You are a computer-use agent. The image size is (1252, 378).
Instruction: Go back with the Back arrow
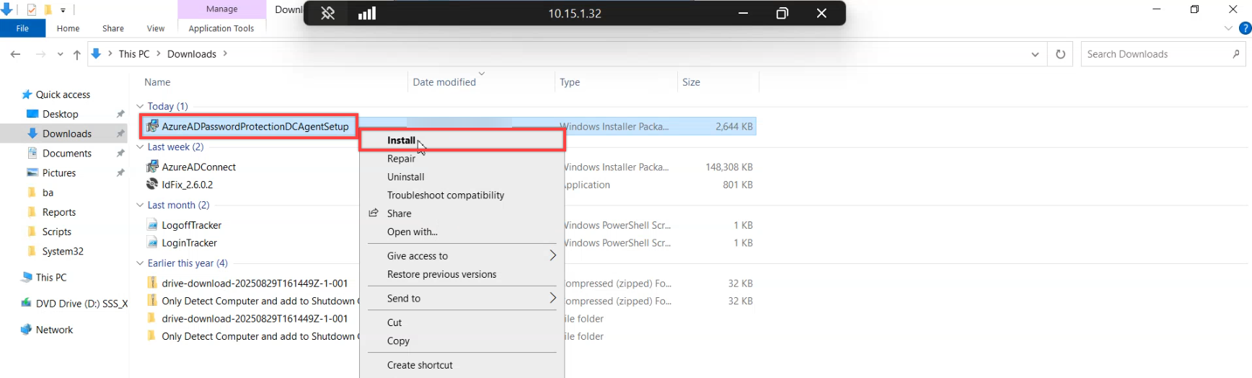15,54
